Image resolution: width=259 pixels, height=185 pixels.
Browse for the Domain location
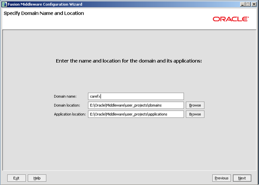pyautogui.click(x=195, y=105)
